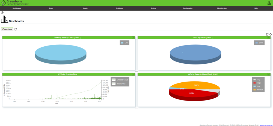Viewport: 273px width, 126px height.
Task: Toggle Created CVEs legend entry
Action: click(x=120, y=80)
